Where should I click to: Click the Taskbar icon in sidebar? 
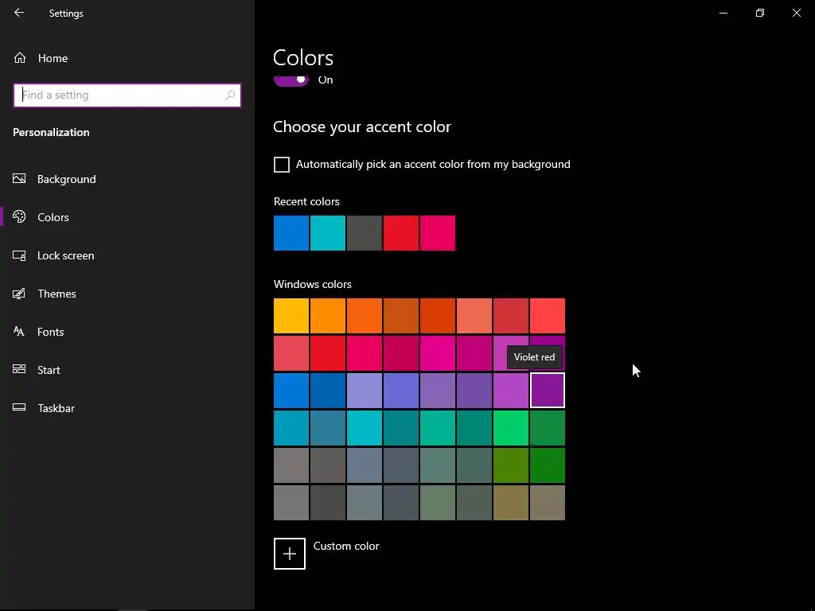19,408
